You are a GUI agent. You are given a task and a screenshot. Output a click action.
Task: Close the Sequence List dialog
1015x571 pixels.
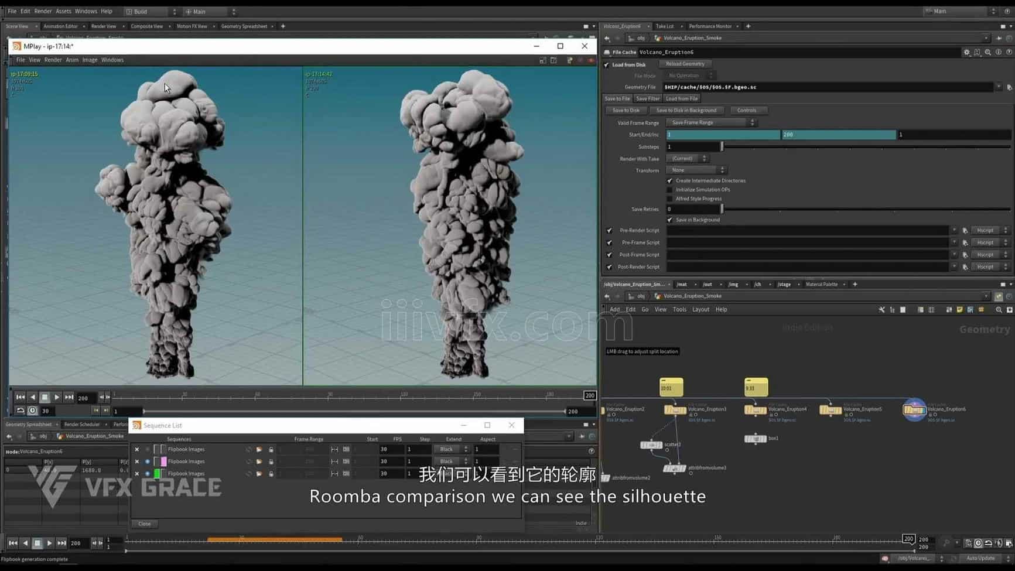(x=144, y=524)
